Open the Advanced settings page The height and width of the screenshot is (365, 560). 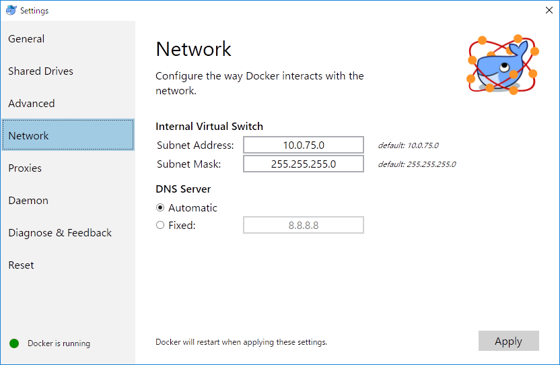pyautogui.click(x=68, y=103)
